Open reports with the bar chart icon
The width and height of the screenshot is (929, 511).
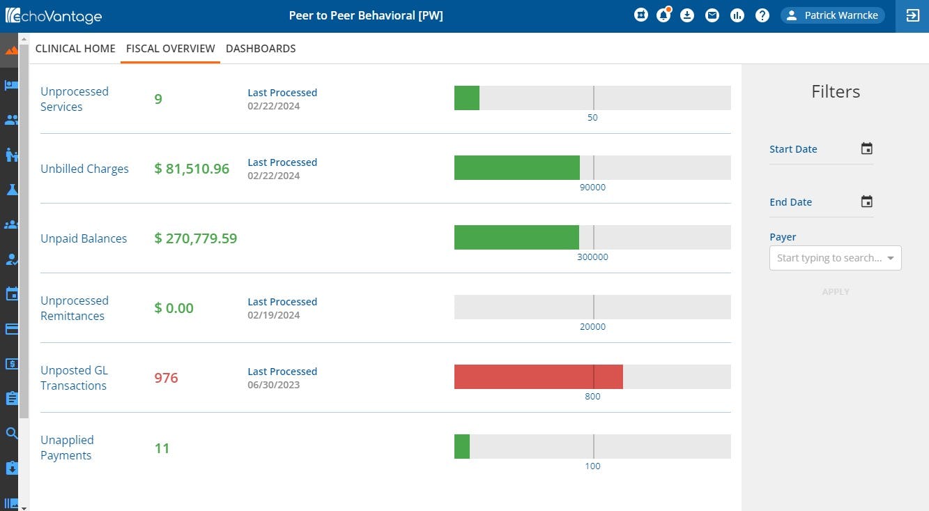pyautogui.click(x=737, y=15)
